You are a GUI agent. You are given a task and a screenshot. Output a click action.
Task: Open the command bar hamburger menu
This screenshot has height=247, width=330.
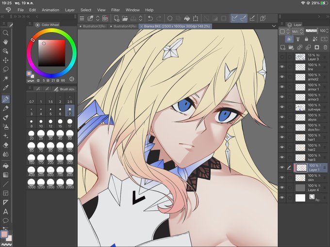tap(82, 18)
